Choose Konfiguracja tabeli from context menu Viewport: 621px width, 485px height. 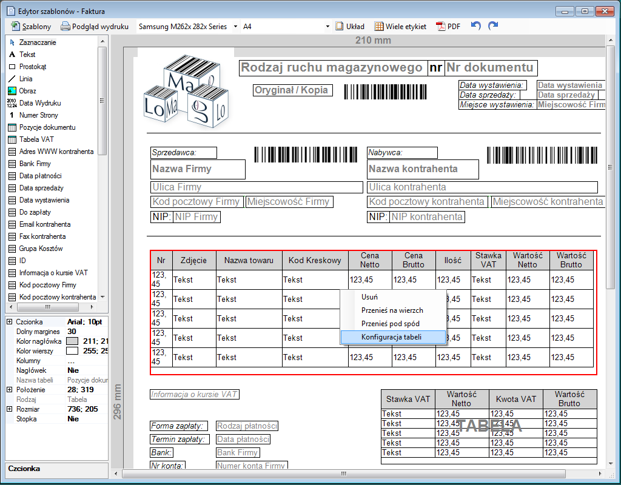391,337
